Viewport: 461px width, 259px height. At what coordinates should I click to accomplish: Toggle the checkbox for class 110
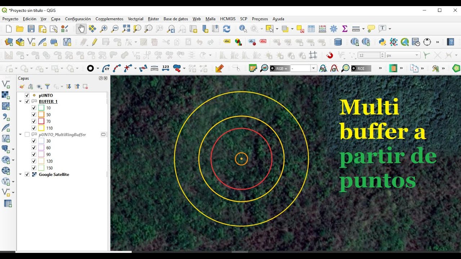pos(34,128)
